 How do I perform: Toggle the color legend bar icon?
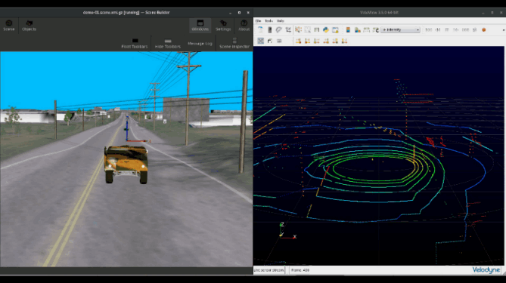tap(348, 30)
